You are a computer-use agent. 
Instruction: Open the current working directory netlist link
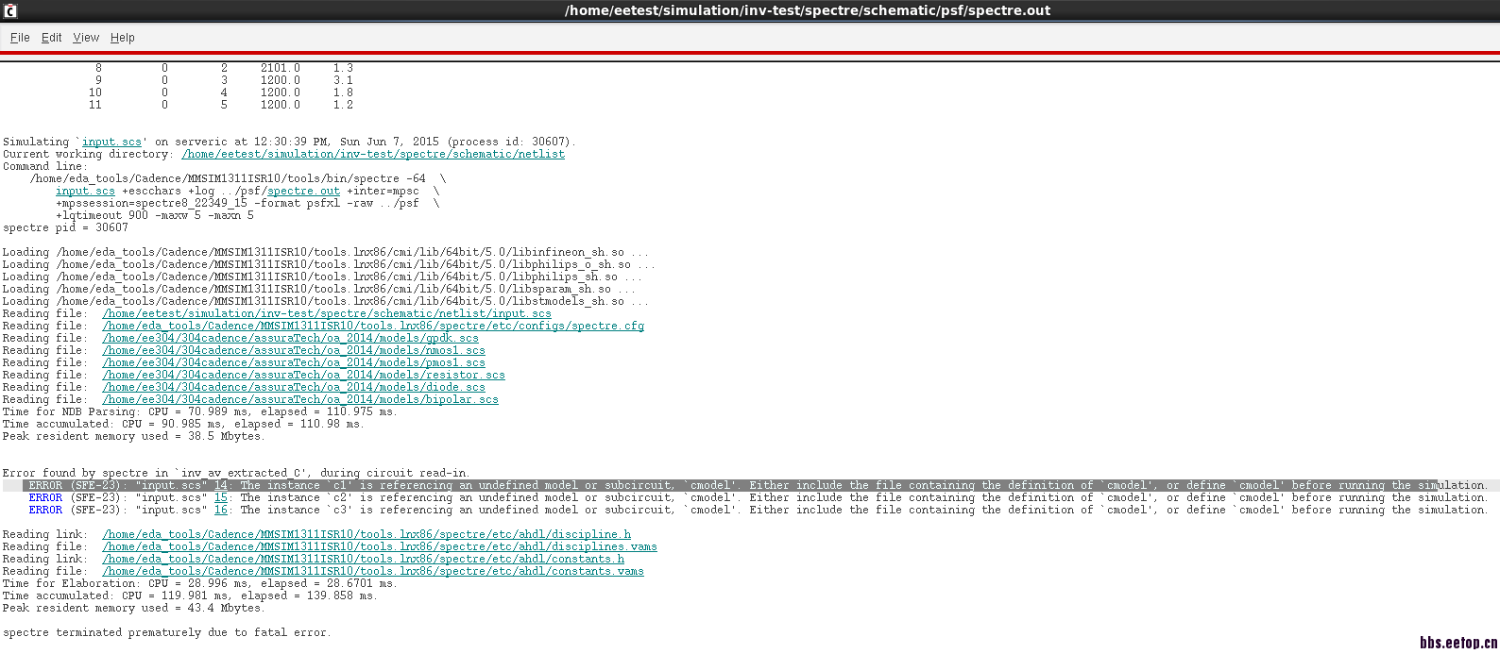[x=373, y=154]
